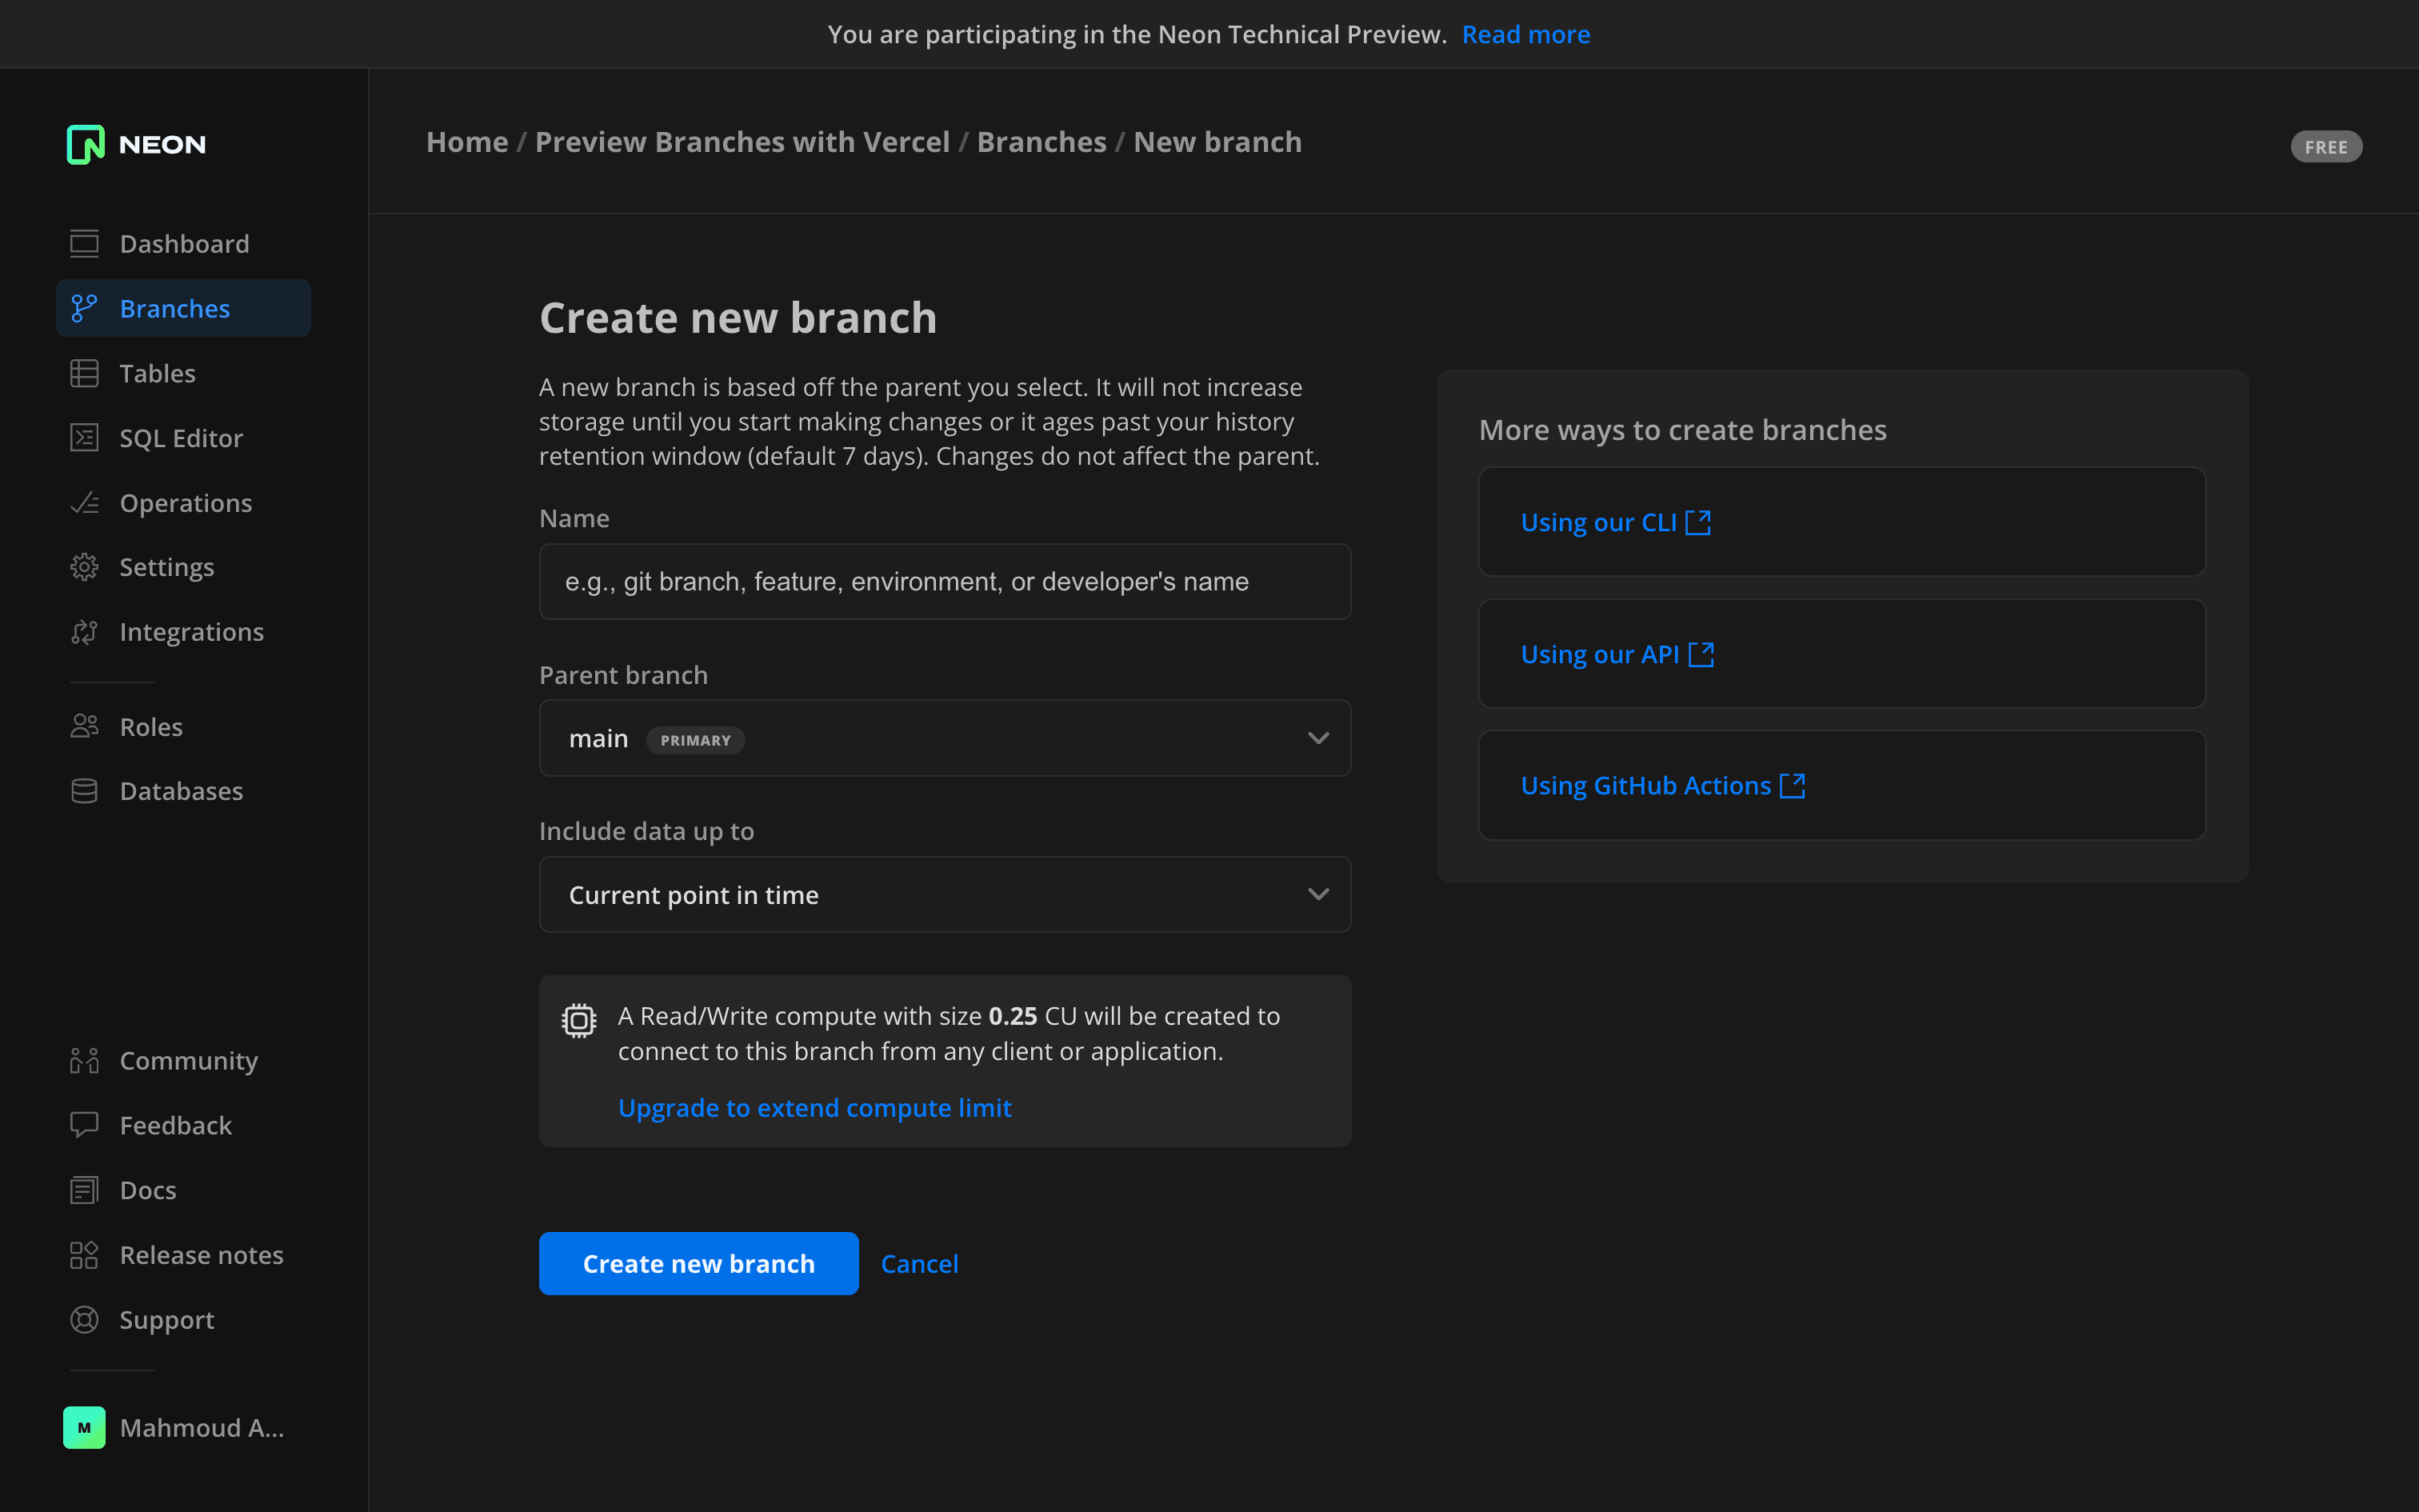Click the Settings gear icon
2419x1512 pixels.
click(x=84, y=567)
